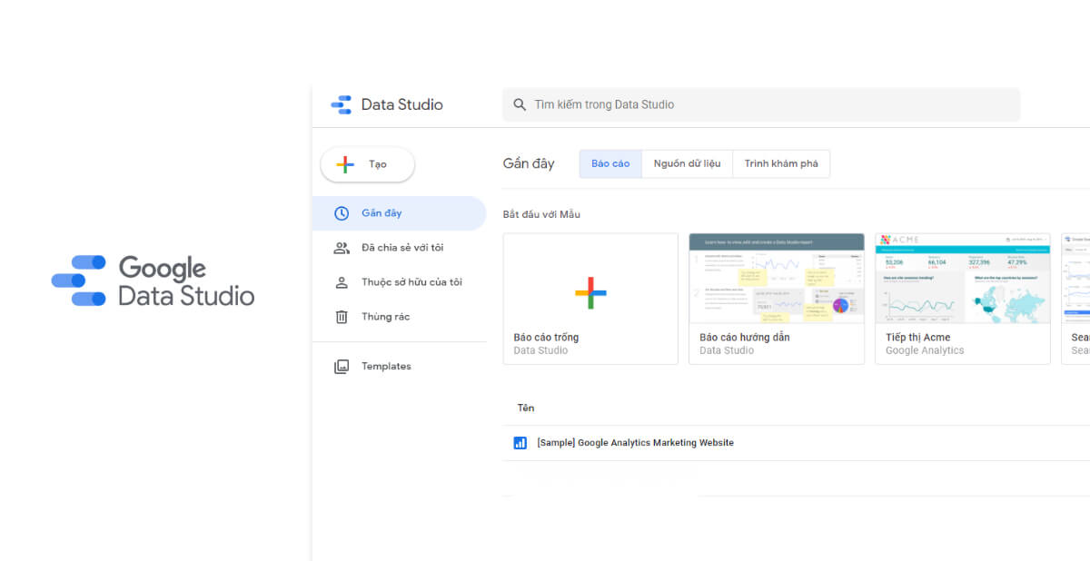Select Gần đây in the sidebar
The width and height of the screenshot is (1090, 561).
(399, 213)
